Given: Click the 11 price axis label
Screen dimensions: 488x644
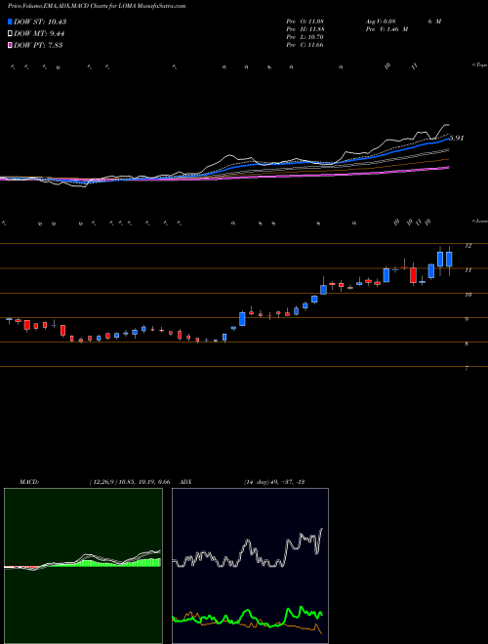Looking at the screenshot, I should tap(468, 270).
